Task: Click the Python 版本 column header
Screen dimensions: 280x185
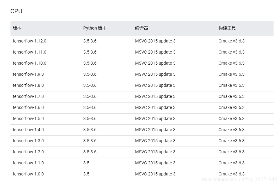Action: (95, 28)
